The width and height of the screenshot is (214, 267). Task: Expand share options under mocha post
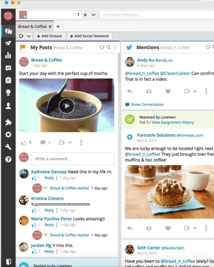pos(70,143)
